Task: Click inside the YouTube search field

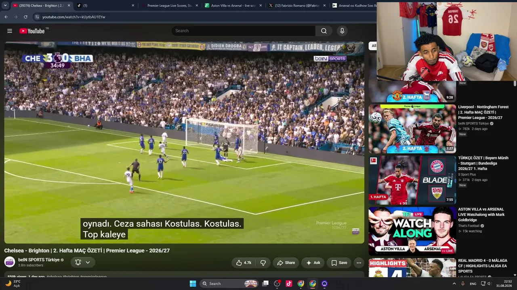Action: 244,31
